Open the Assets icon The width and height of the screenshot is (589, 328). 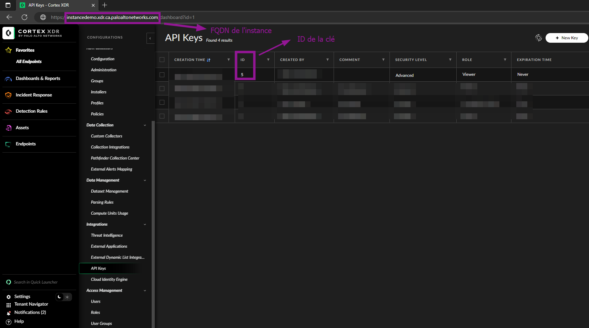click(x=9, y=128)
